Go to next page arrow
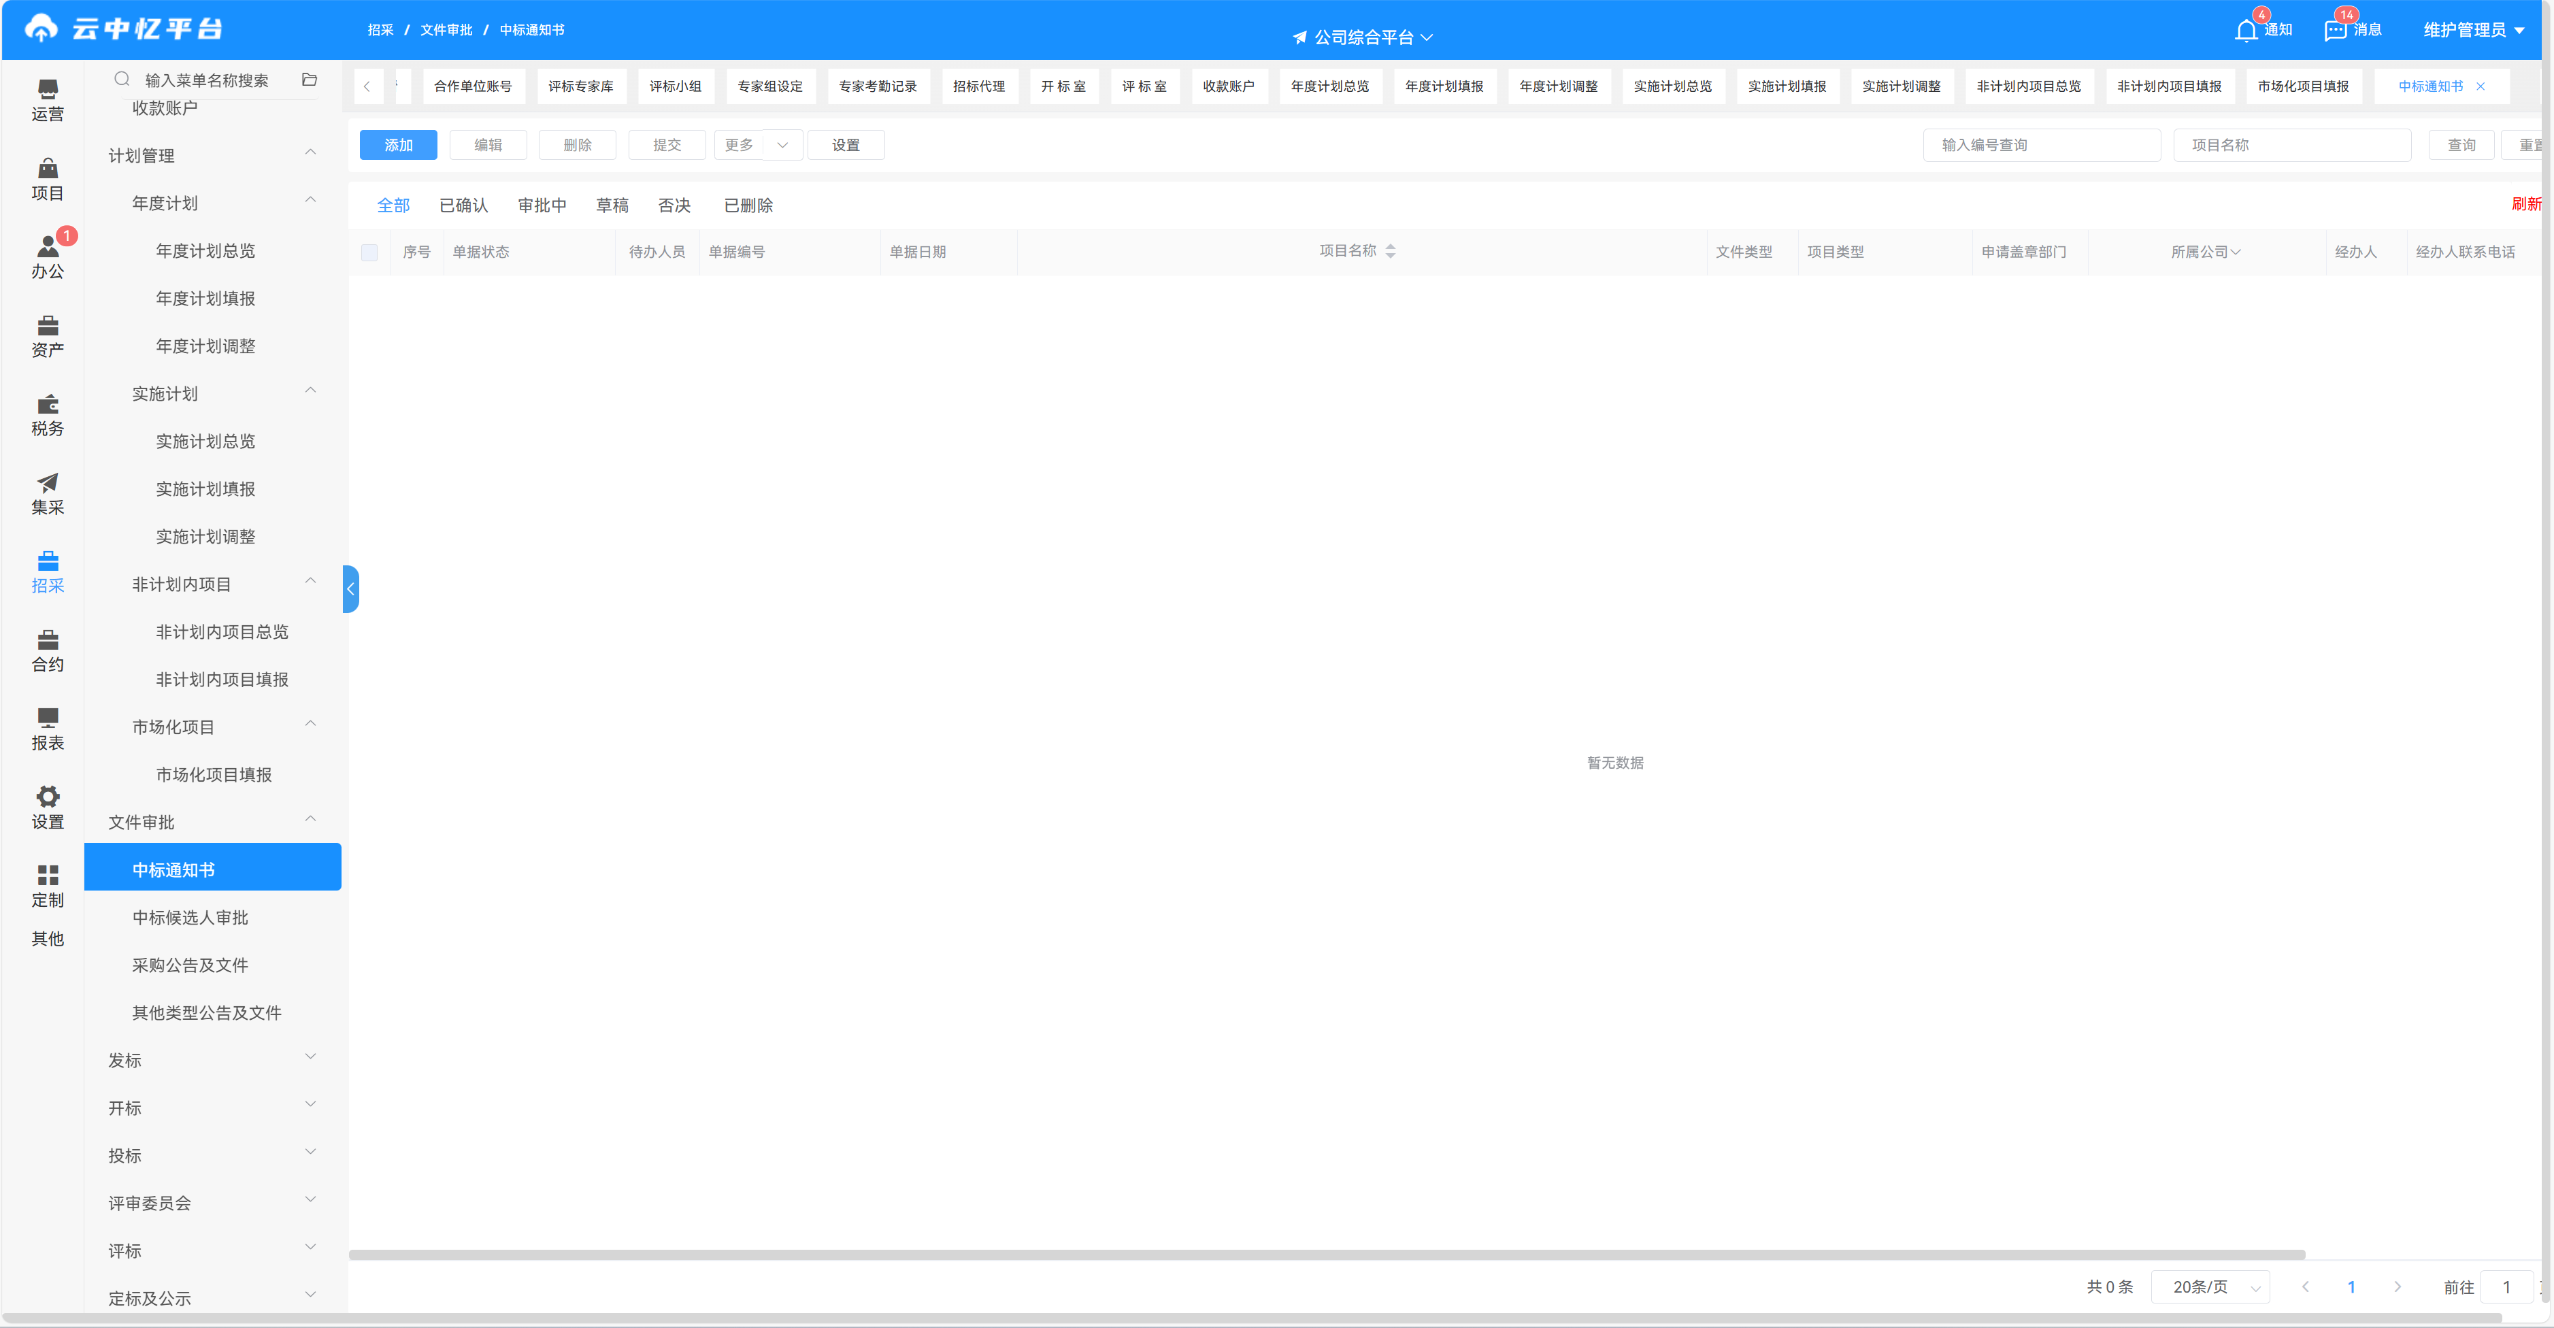This screenshot has width=2554, height=1328. pos(2398,1286)
